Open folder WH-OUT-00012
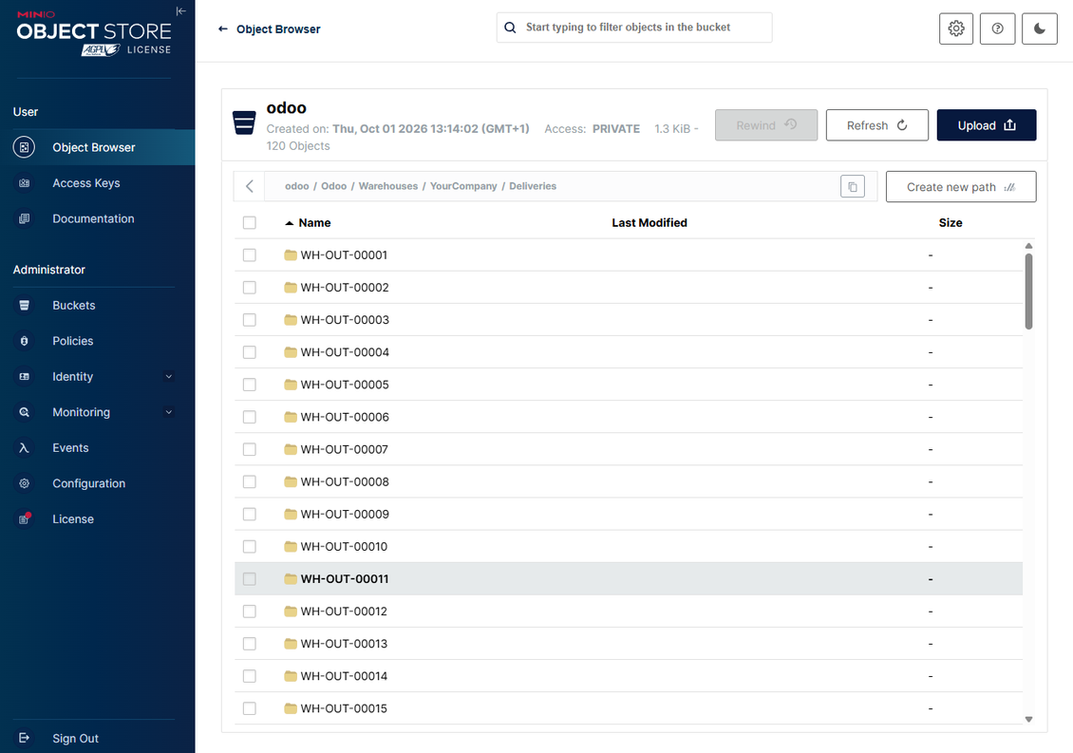The image size is (1073, 753). [x=344, y=612]
